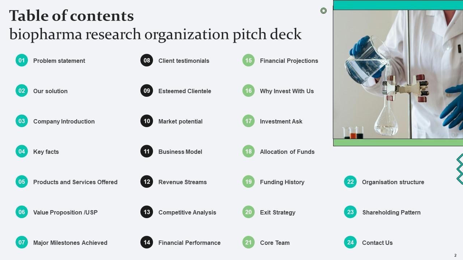Open the Shareholding Pattern entry
Screen dimensions: 463x260
[391, 212]
